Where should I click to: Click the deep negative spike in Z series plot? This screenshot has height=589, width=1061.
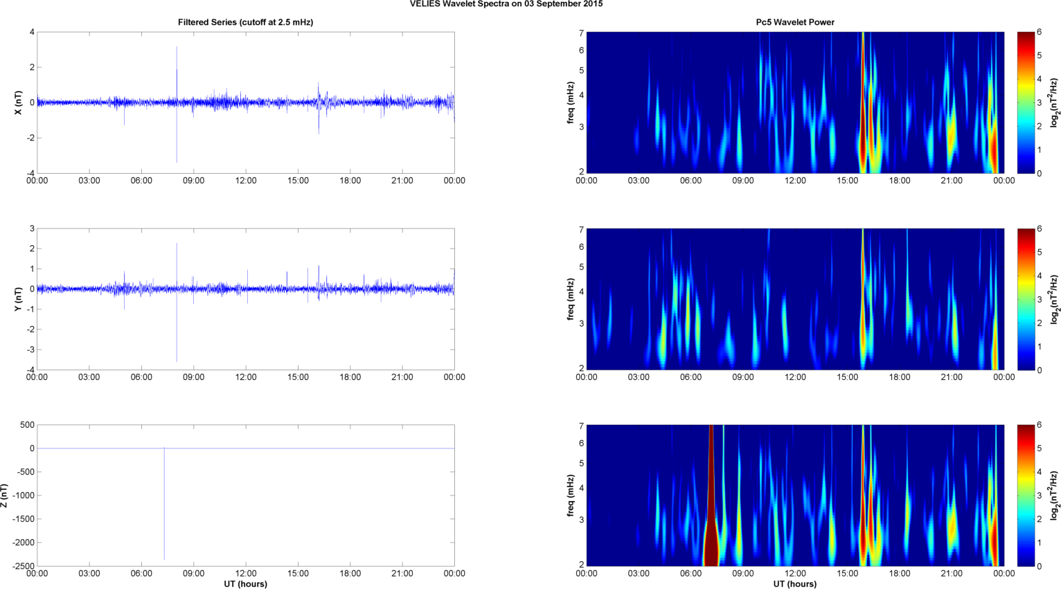(164, 504)
